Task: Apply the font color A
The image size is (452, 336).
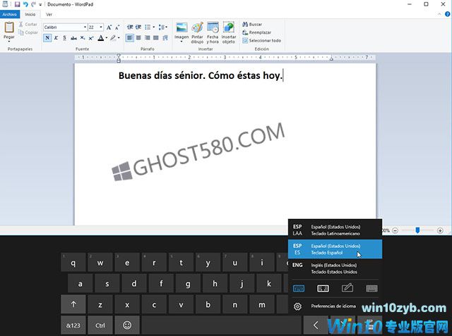Action: (100, 37)
